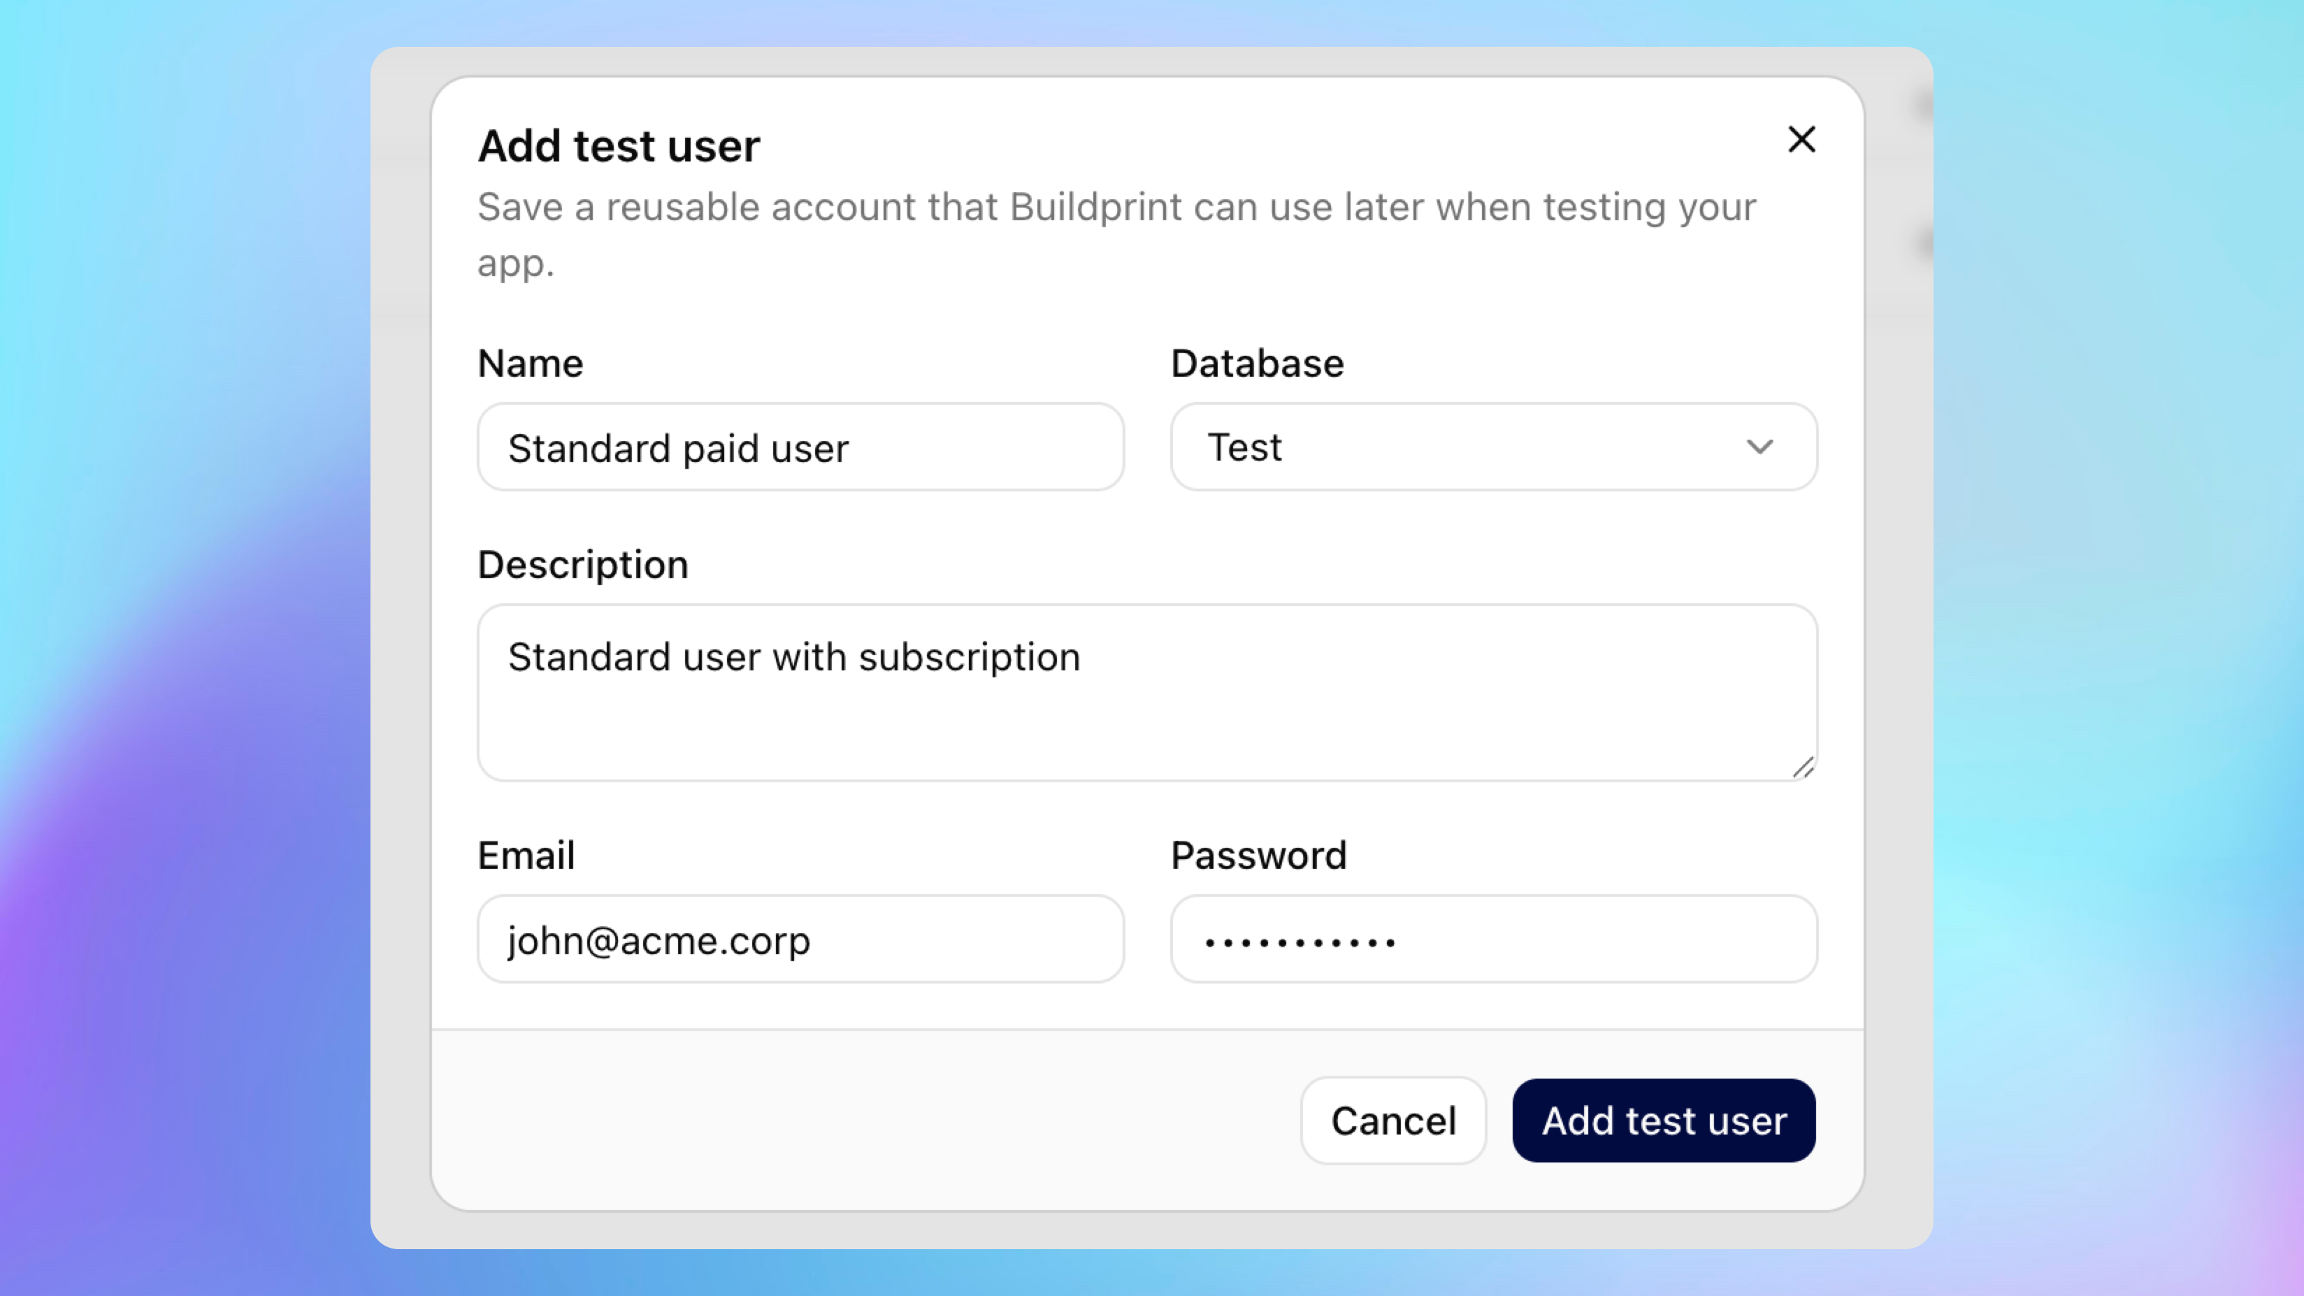The width and height of the screenshot is (2304, 1296).
Task: Open the Database dropdown
Action: [x=1492, y=447]
